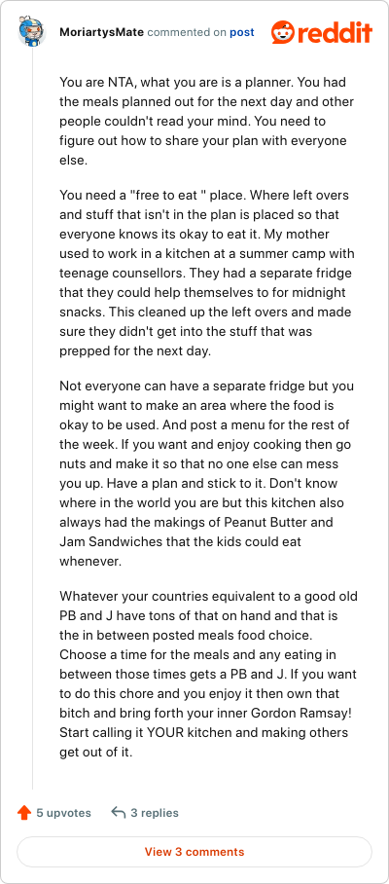Image resolution: width=389 pixels, height=884 pixels.
Task: Click the paragraph starting "You are NTA"
Action: (x=207, y=122)
